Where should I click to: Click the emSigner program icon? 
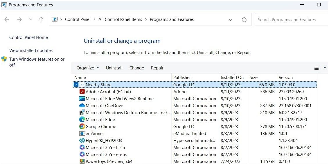(x=82, y=134)
